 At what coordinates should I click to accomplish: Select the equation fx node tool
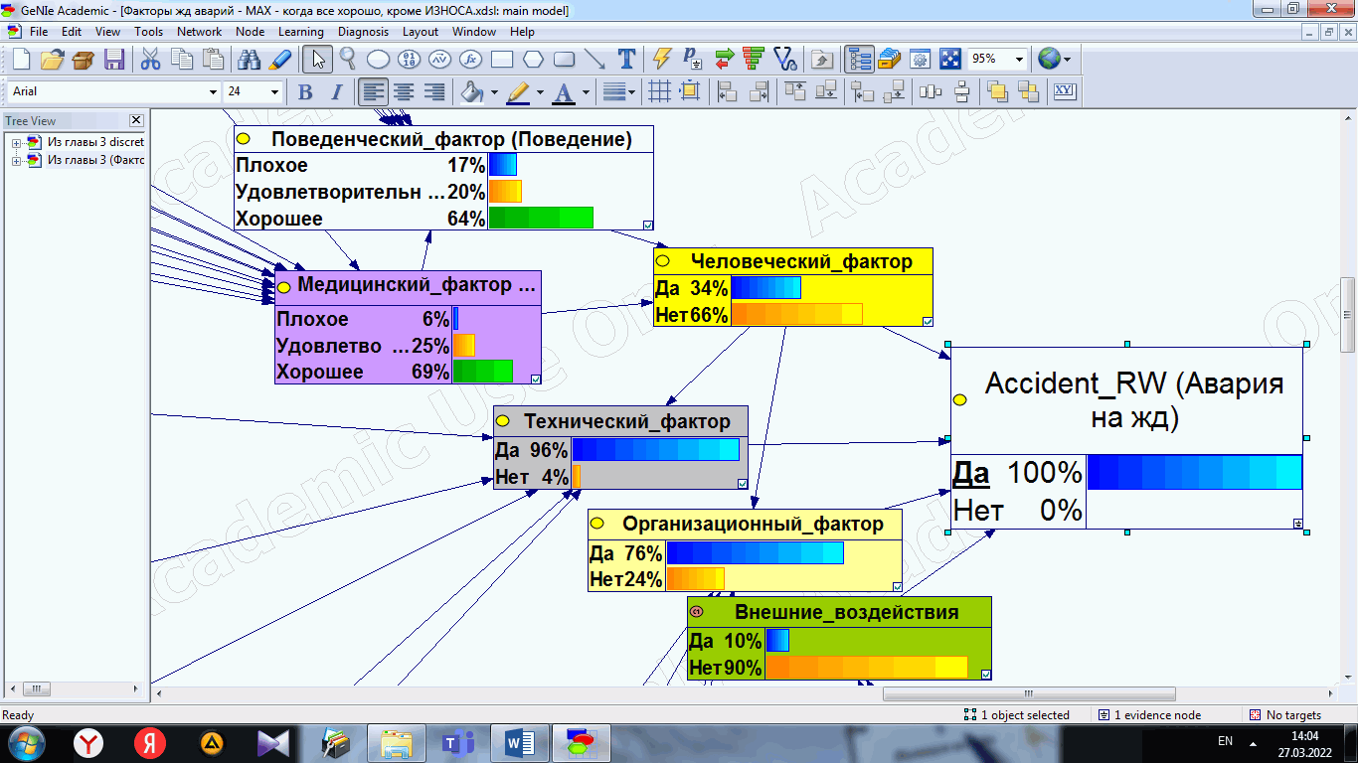tap(471, 59)
